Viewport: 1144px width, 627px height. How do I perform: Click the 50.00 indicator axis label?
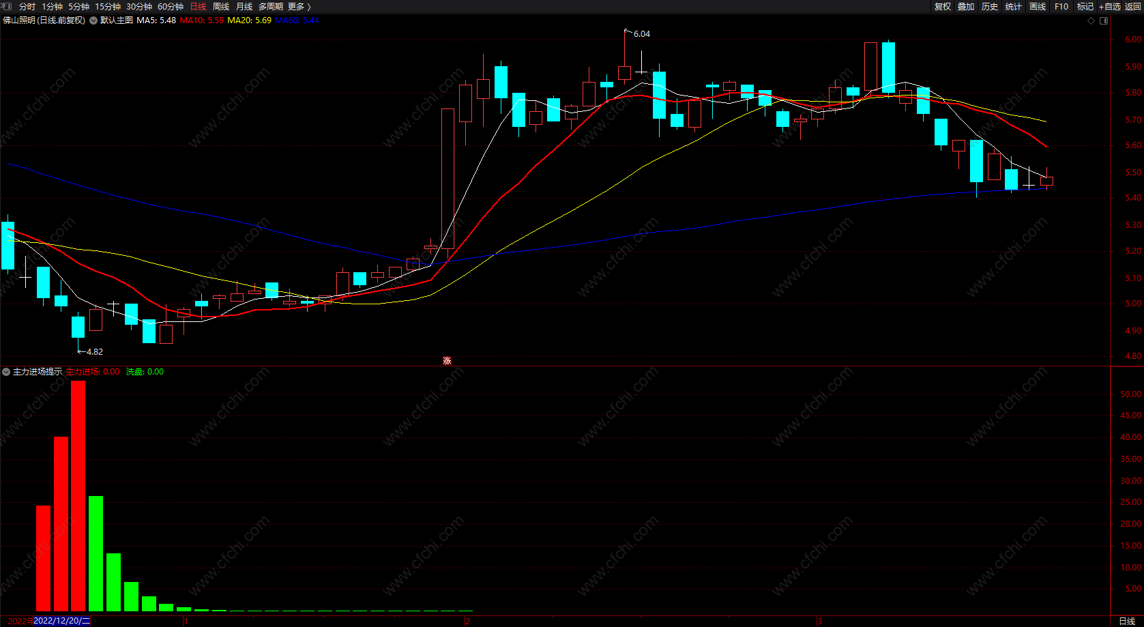tap(1130, 394)
